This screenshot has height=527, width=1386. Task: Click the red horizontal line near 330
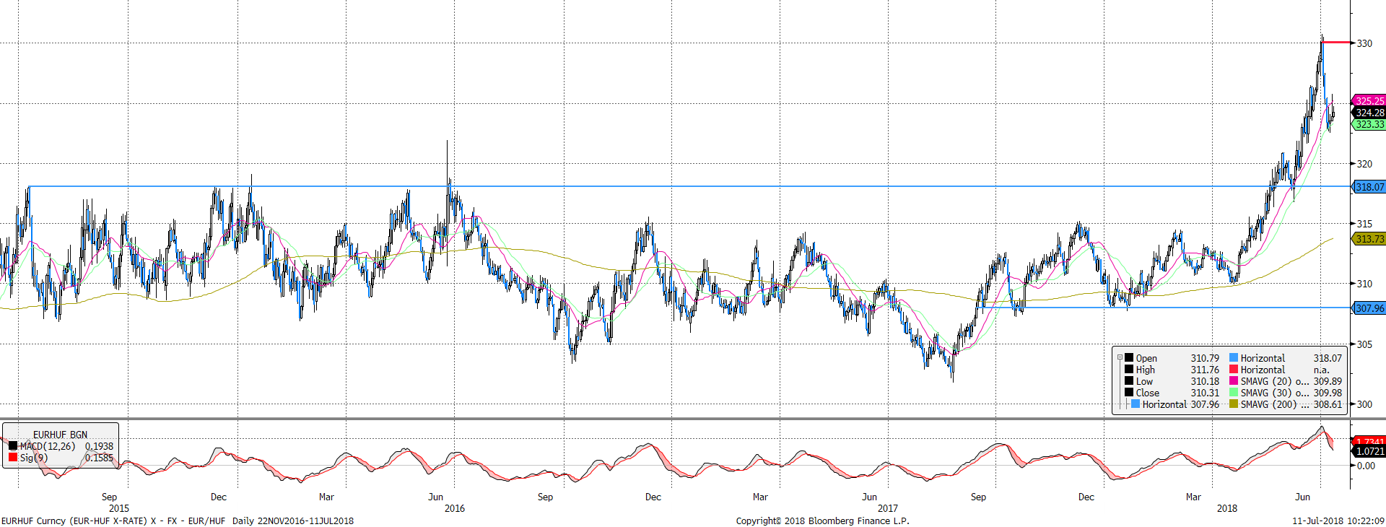click(1337, 43)
